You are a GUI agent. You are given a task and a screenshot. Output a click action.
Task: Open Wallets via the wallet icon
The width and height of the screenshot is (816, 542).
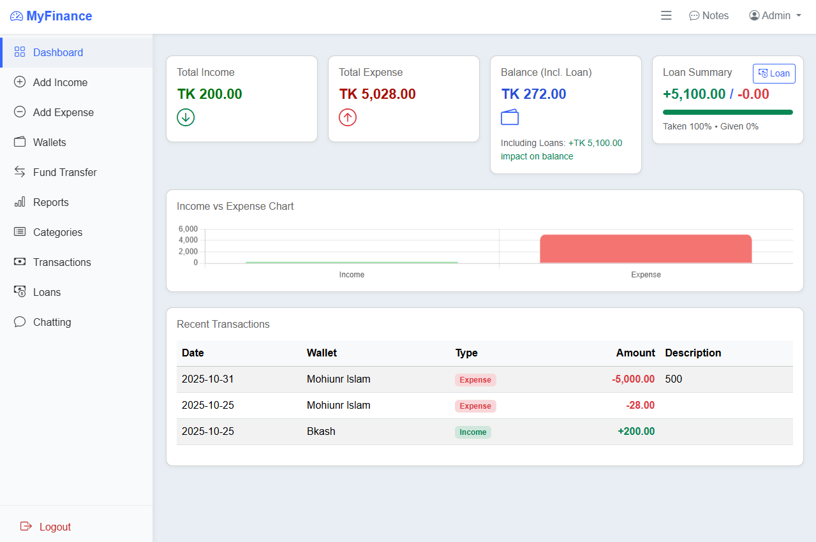tap(20, 142)
